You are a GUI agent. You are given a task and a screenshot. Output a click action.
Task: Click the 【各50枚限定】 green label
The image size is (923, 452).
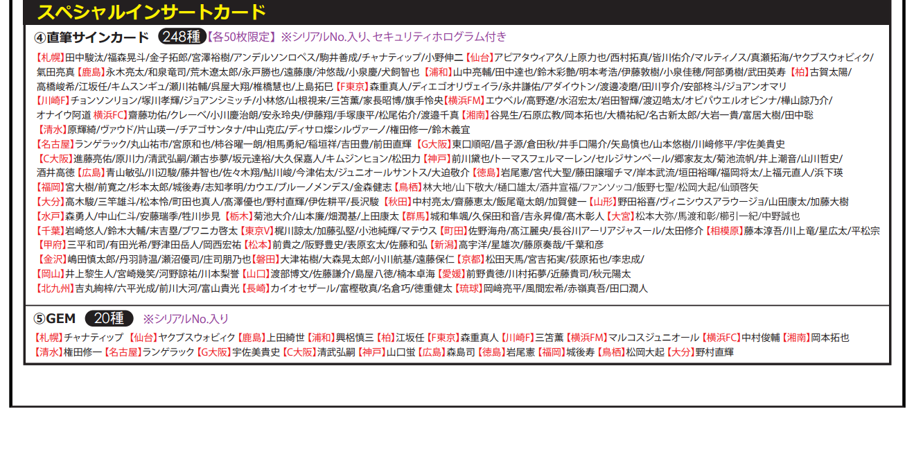pyautogui.click(x=243, y=37)
